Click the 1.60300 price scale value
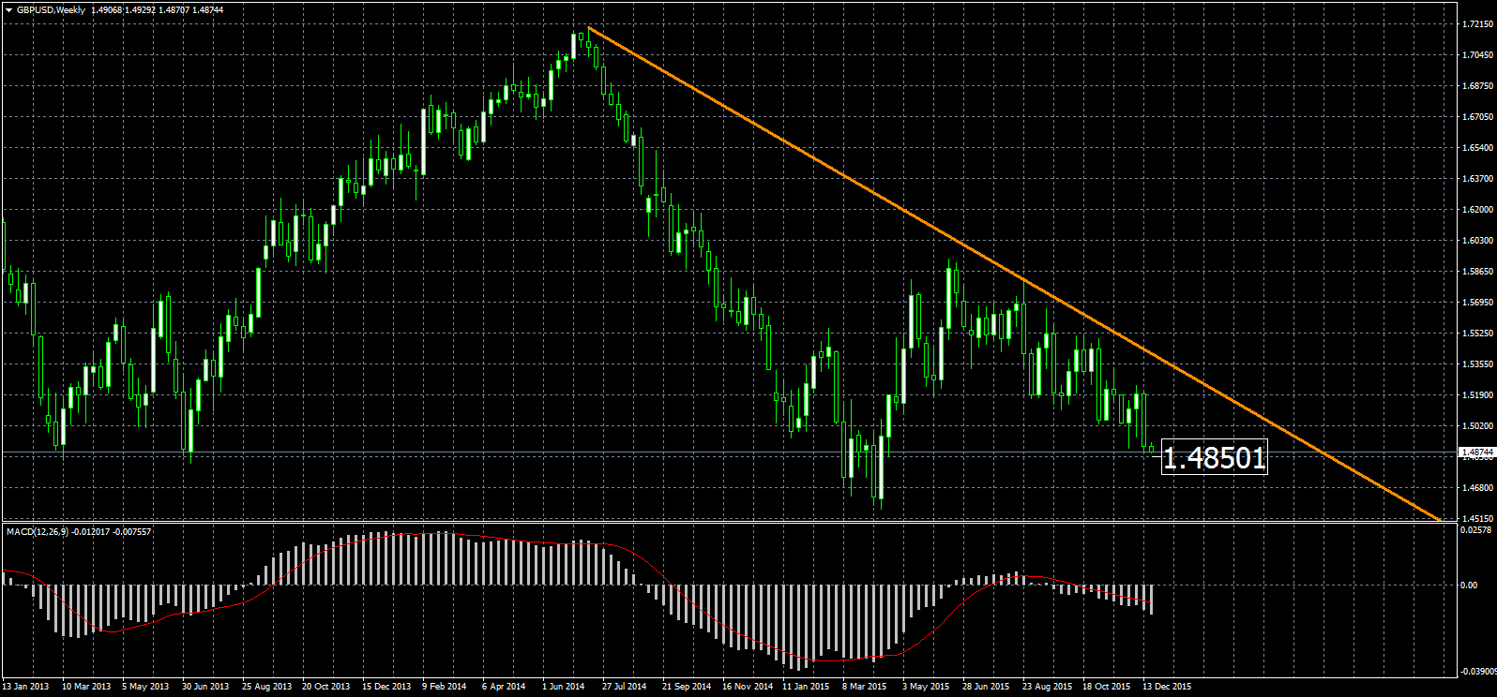 coord(1477,241)
